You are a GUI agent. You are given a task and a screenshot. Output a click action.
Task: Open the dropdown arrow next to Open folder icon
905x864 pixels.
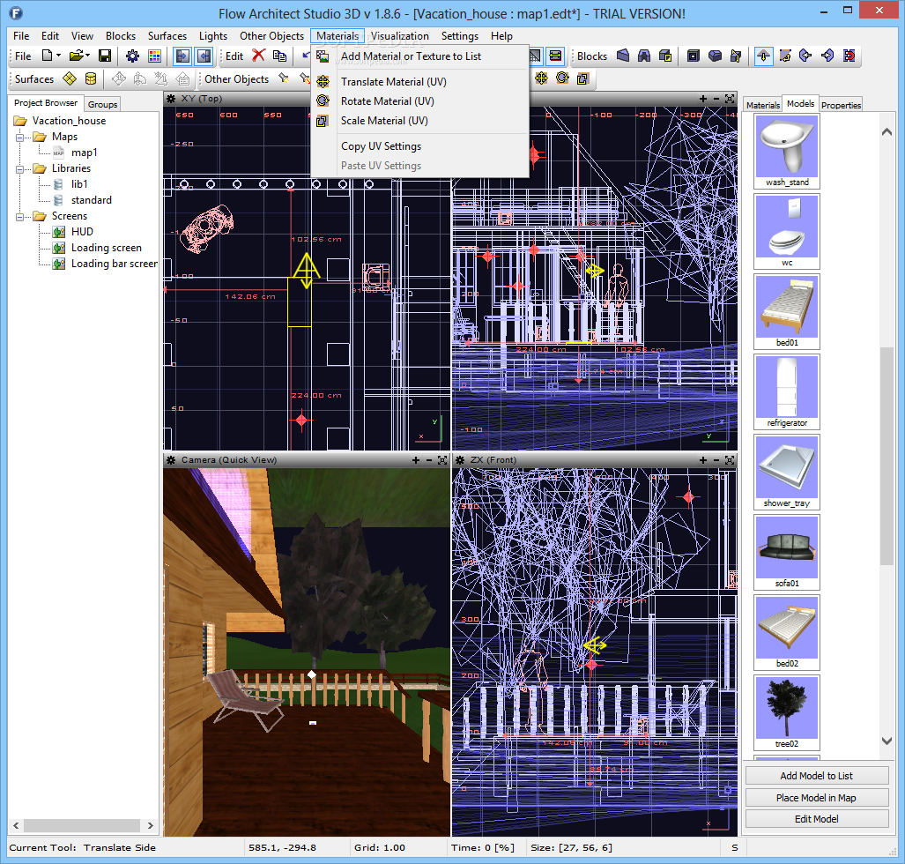[87, 56]
